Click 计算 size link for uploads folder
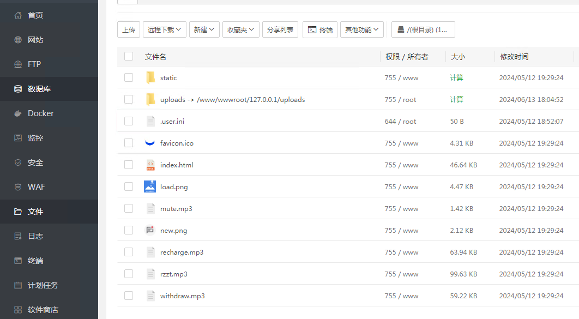Screen dimensions: 579x319 [456, 100]
